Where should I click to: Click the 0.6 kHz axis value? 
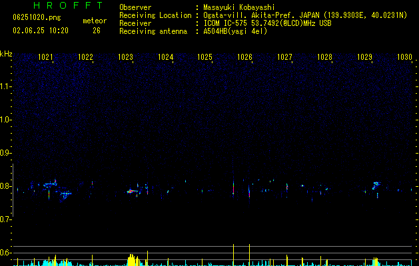pyautogui.click(x=5, y=253)
